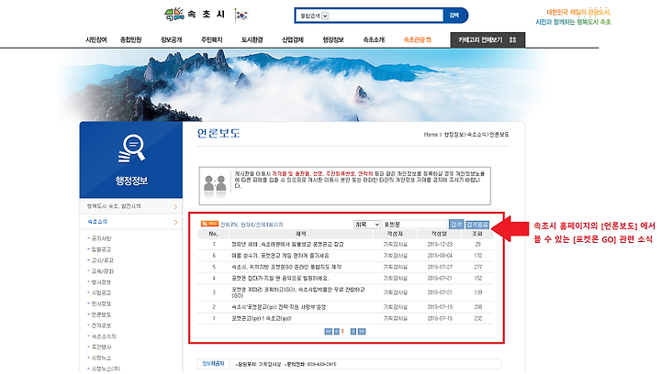Click Home in the breadcrumb
Viewport: 661px width, 374px height.
click(x=431, y=135)
